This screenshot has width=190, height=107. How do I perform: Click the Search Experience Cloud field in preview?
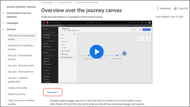pyautogui.click(x=94, y=23)
